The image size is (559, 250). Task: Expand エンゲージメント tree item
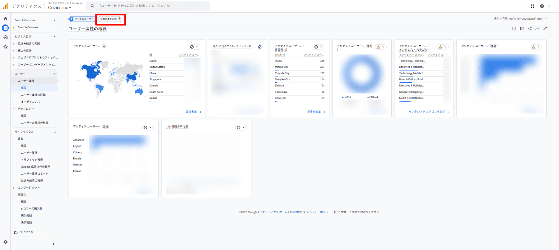click(x=14, y=188)
